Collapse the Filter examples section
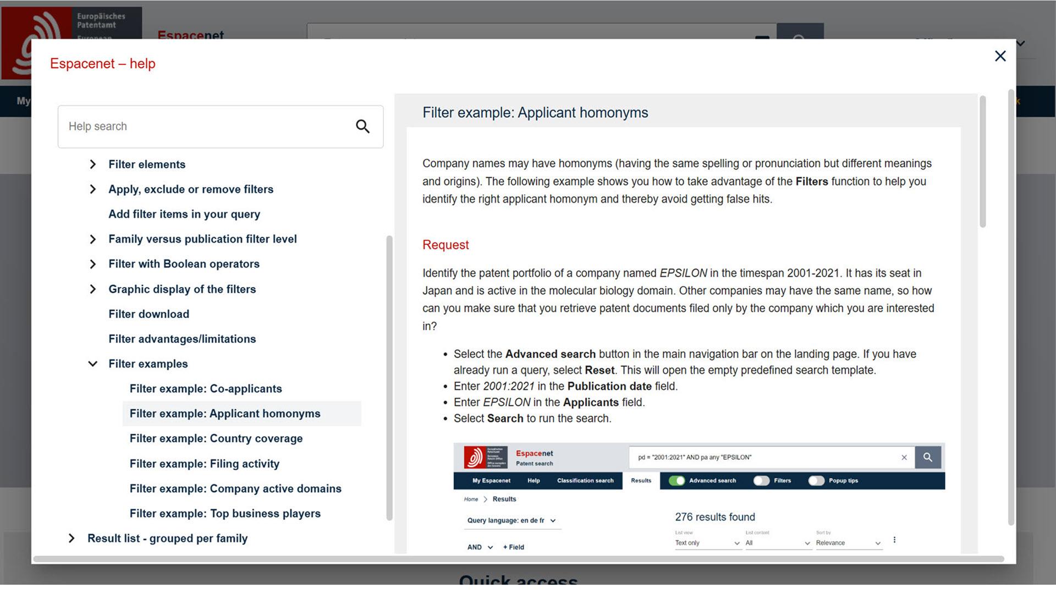This screenshot has width=1056, height=594. click(93, 364)
